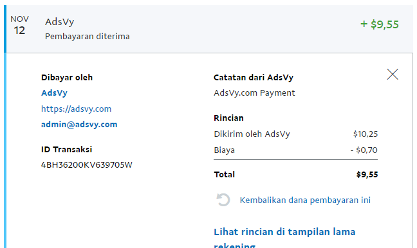Close the transaction details panel

(x=393, y=75)
